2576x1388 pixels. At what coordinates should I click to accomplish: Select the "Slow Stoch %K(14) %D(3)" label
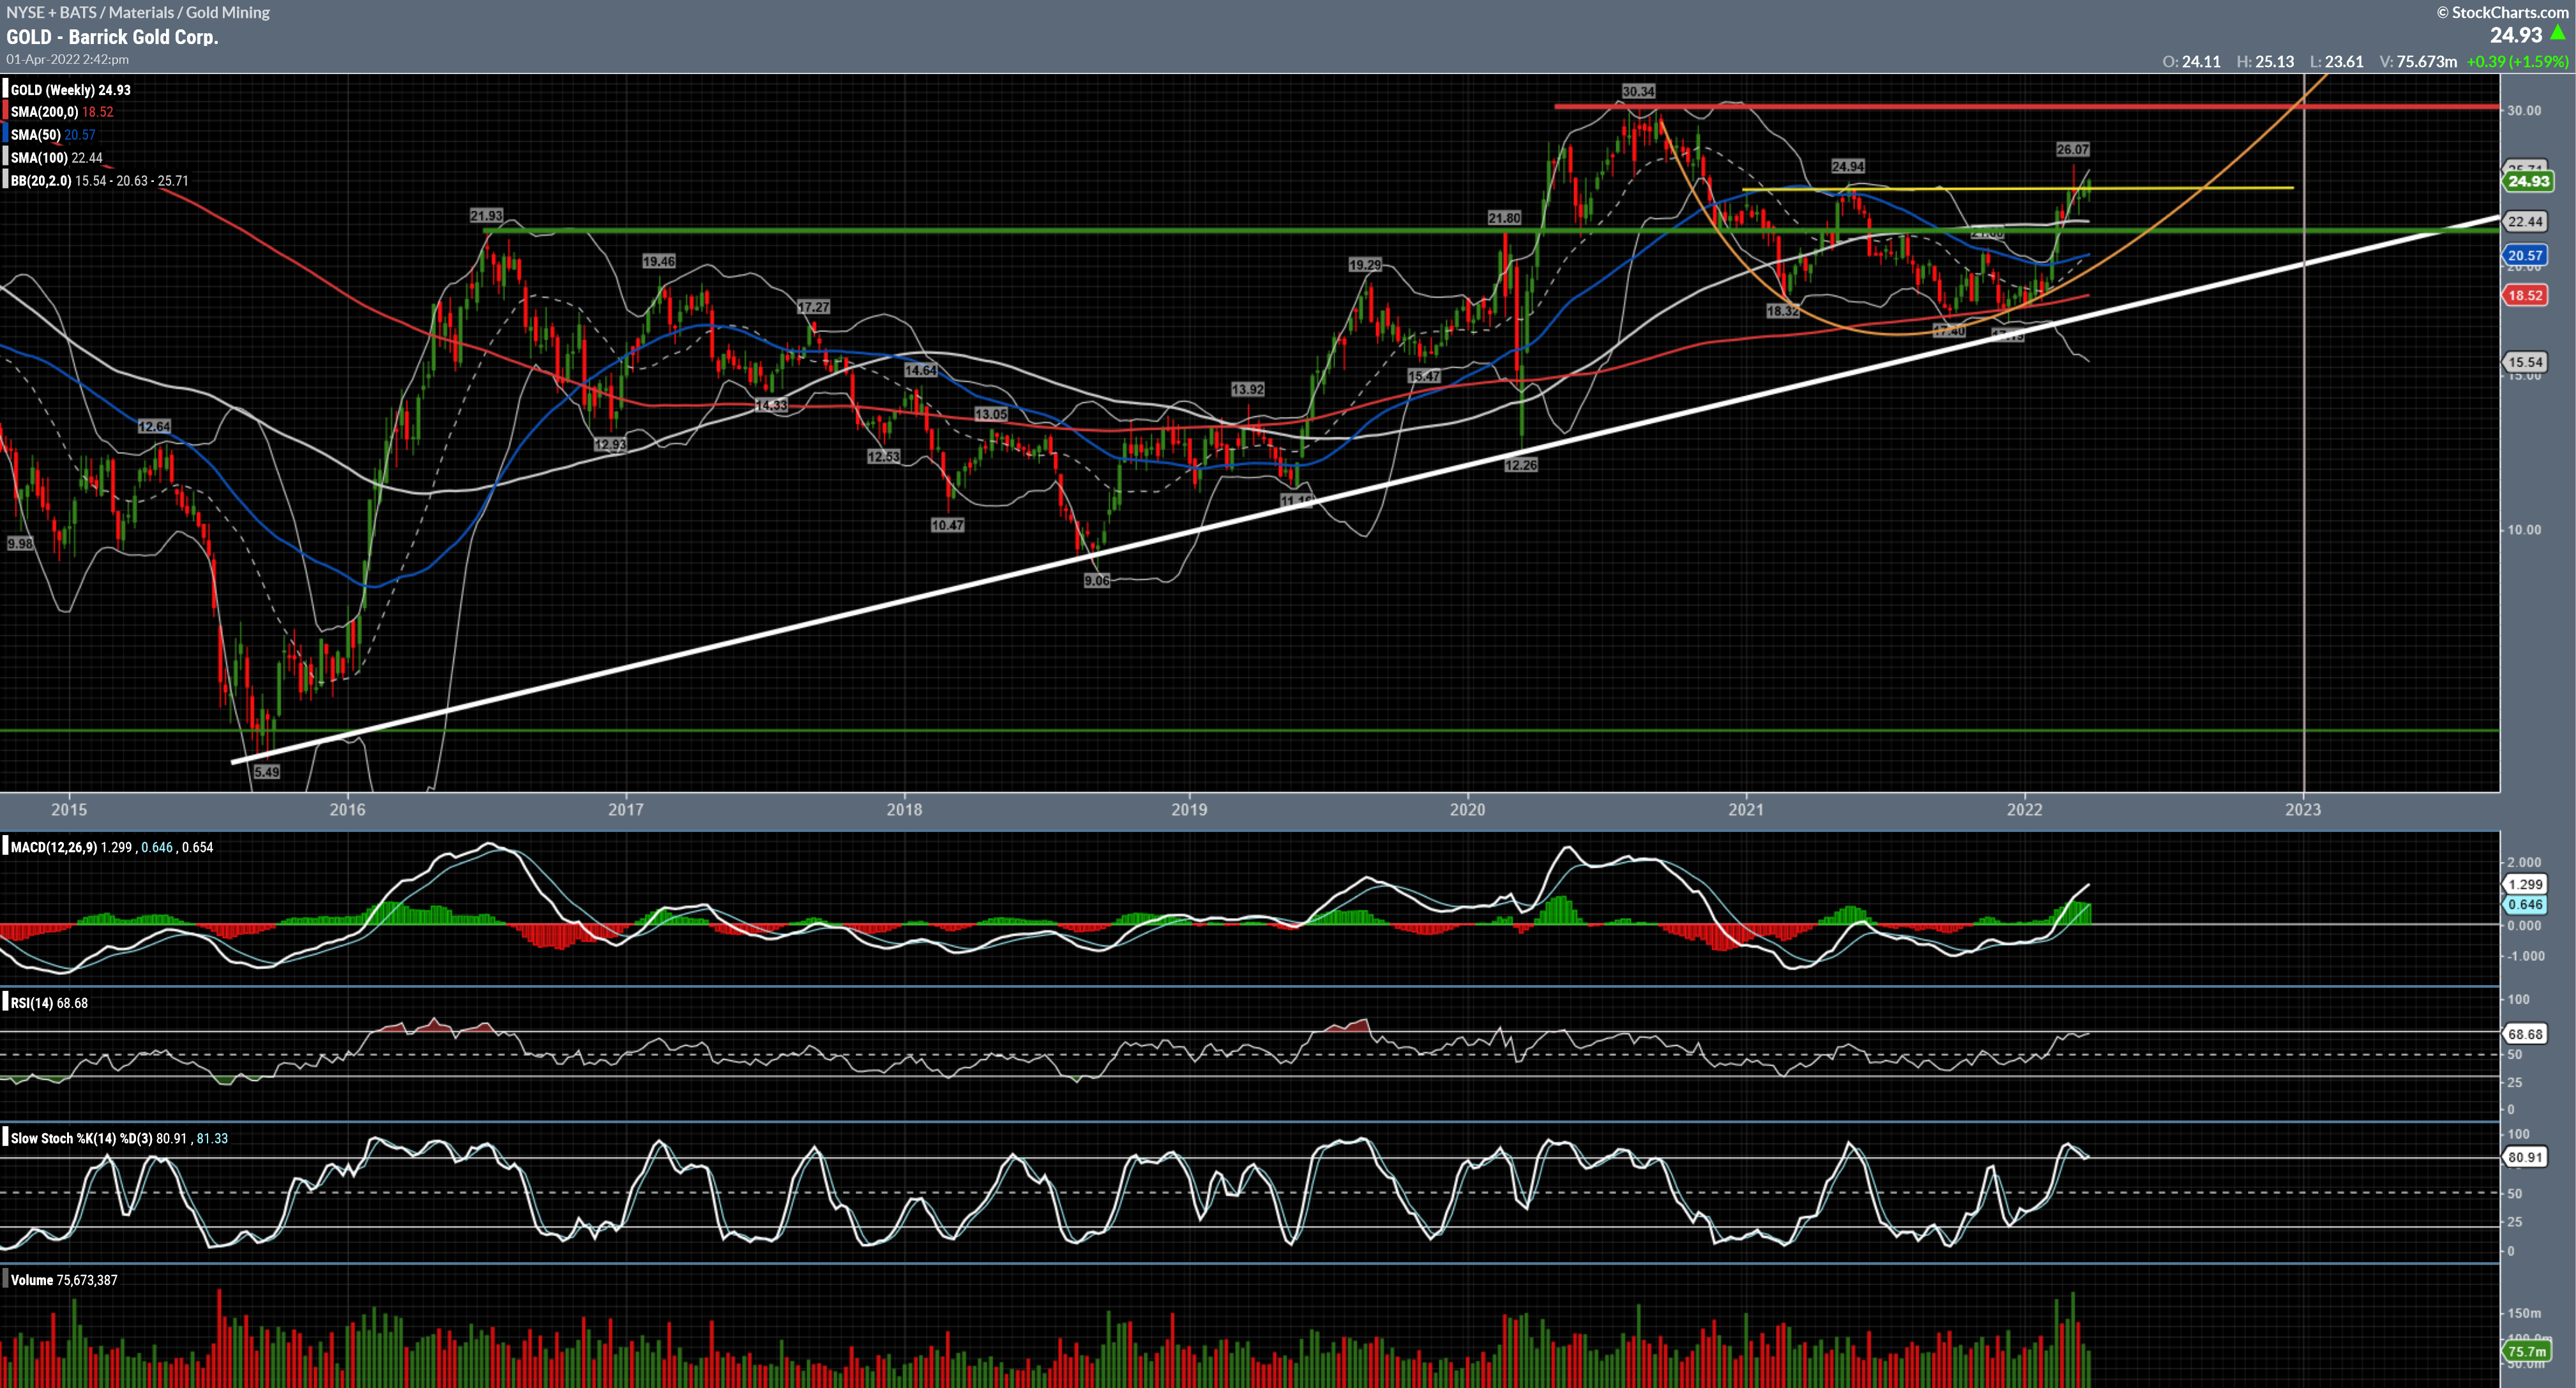click(x=82, y=1139)
